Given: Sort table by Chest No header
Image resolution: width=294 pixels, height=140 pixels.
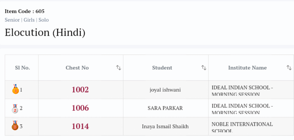Looking at the screenshot, I should (x=77, y=68).
